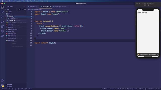Open the Search view in activity bar
Image resolution: width=161 pixels, height=90 pixels.
tap(2, 12)
